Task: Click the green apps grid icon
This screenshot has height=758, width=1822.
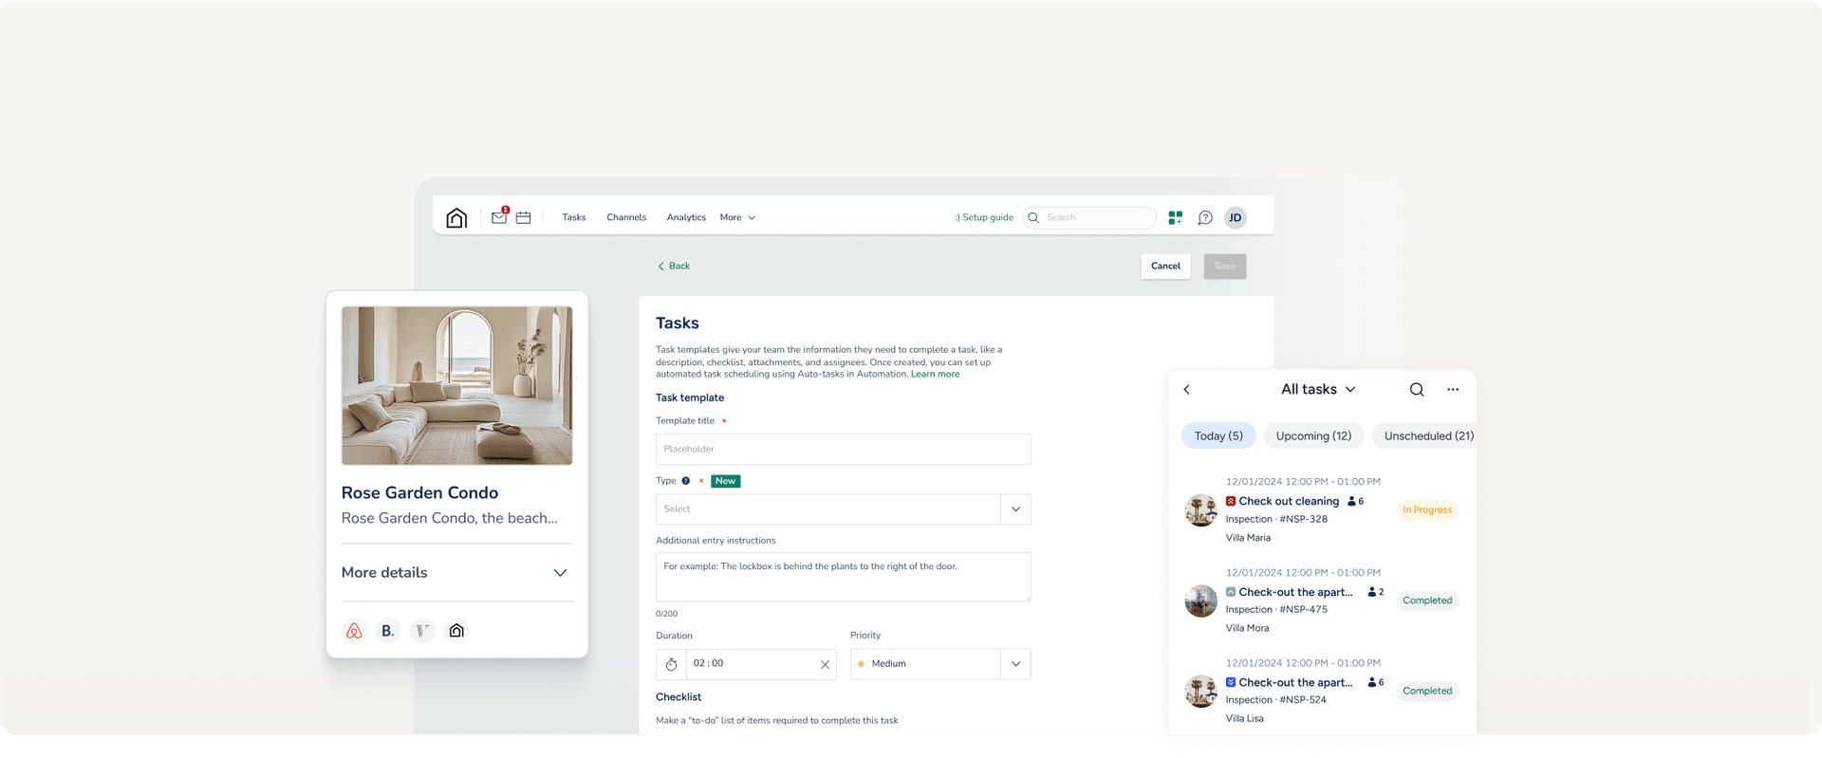Action: [x=1175, y=217]
